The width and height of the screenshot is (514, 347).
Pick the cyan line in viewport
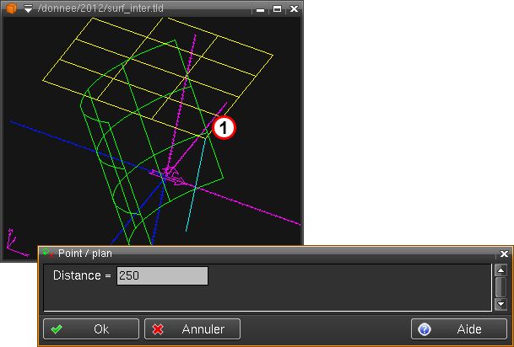tap(198, 185)
